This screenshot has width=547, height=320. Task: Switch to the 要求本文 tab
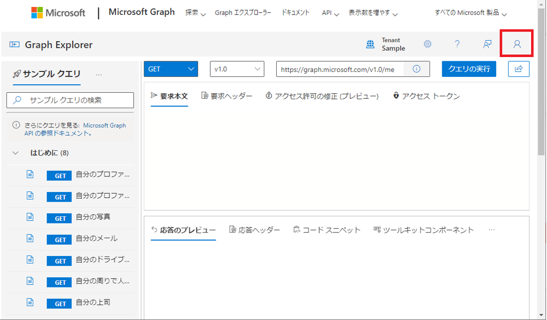(x=169, y=96)
